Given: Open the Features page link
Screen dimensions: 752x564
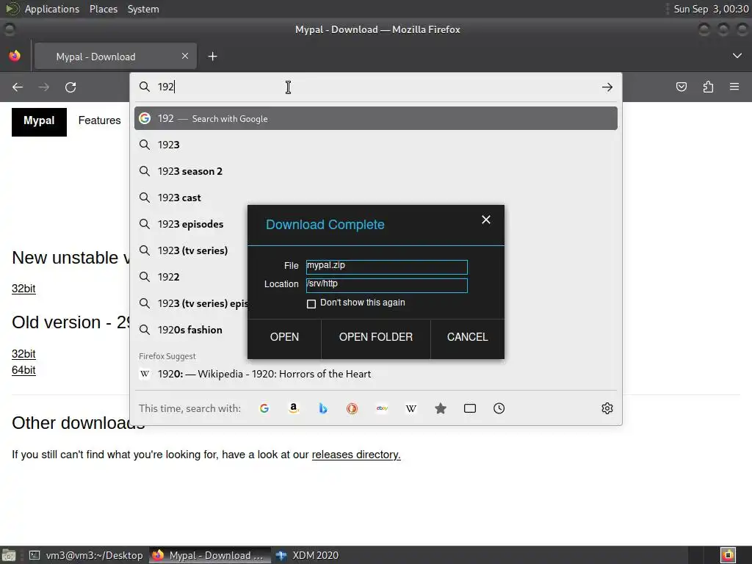Looking at the screenshot, I should pos(99,120).
